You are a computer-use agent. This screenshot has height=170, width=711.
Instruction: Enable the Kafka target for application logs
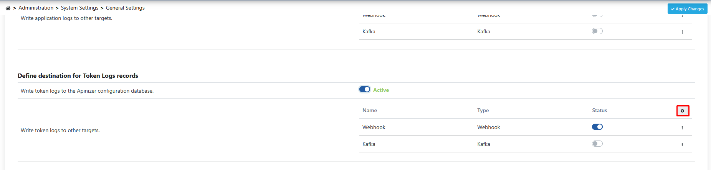tap(597, 31)
